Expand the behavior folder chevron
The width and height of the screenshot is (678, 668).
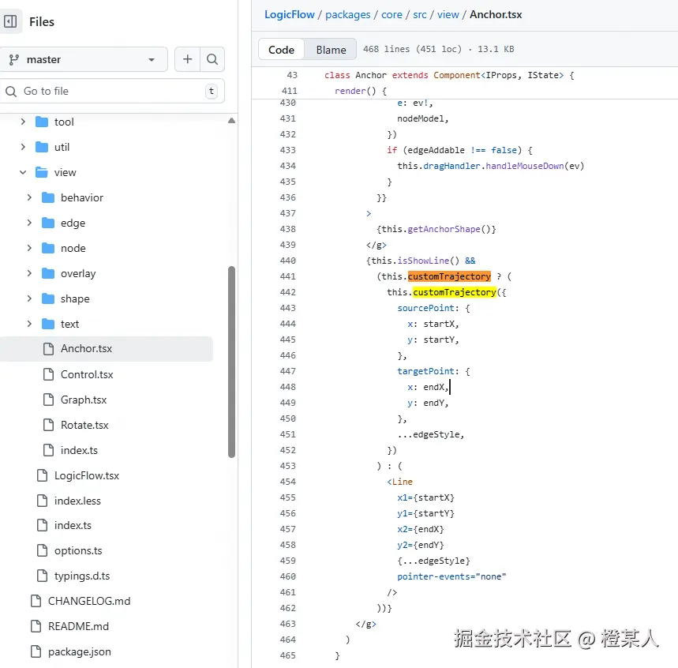coord(29,197)
